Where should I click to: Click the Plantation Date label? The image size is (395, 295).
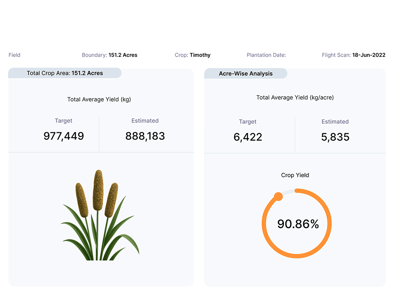point(266,55)
